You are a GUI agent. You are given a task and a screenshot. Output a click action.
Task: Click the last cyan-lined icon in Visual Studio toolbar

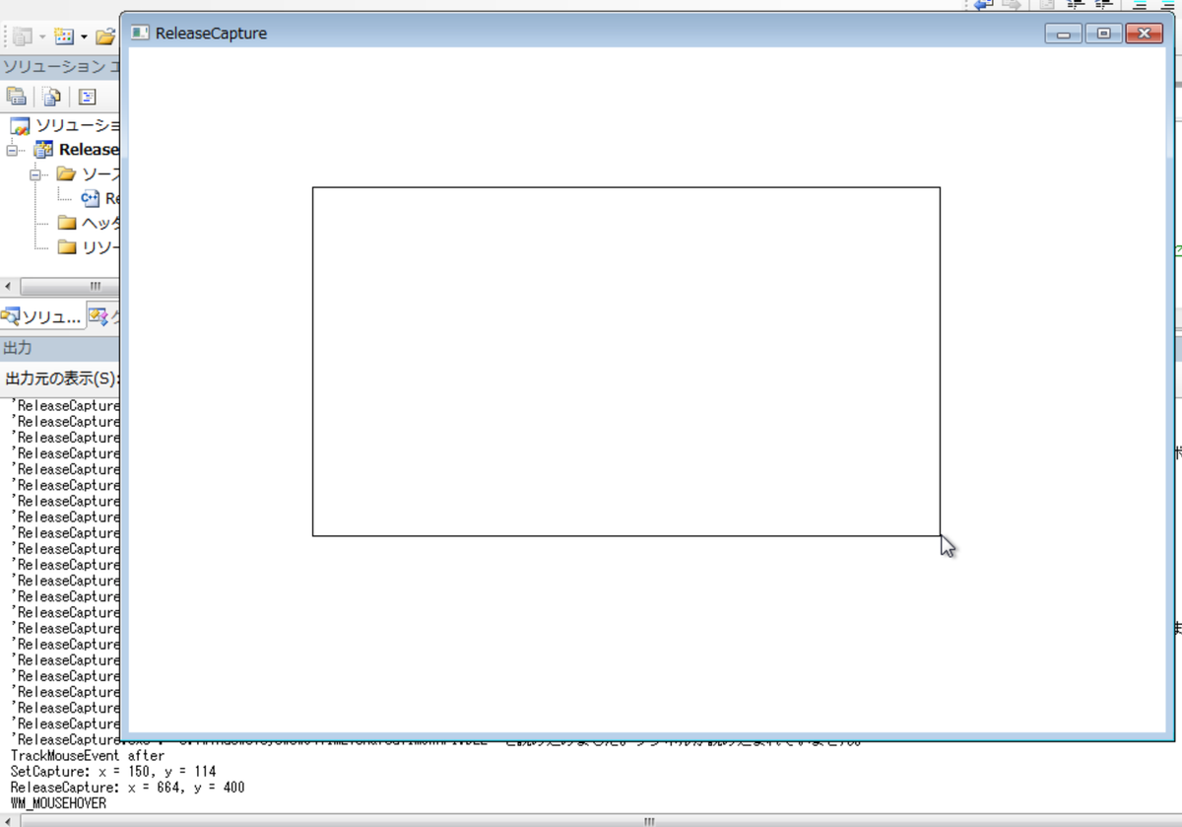(1169, 4)
